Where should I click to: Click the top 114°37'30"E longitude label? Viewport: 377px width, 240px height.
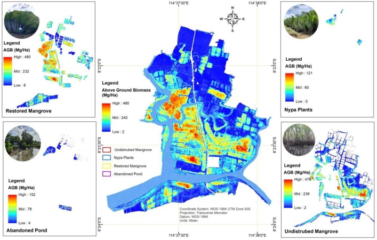(175, 3)
